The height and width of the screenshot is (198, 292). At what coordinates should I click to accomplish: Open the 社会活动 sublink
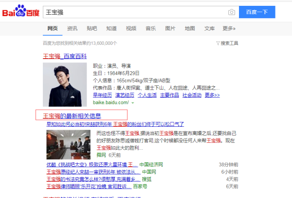pos(192,95)
